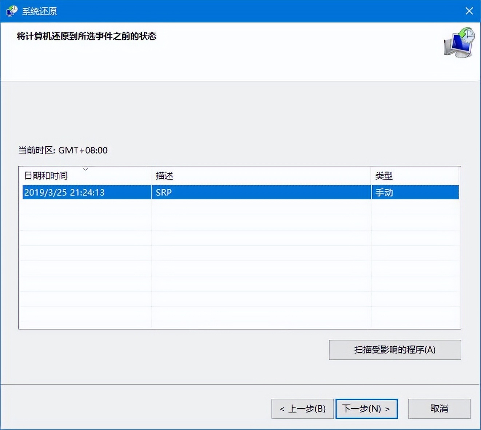Click the 描述 column header

pos(164,176)
